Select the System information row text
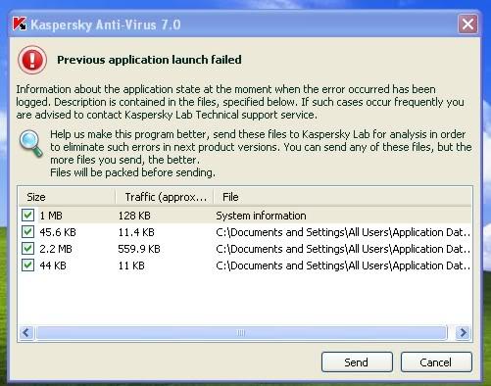 click(x=261, y=216)
